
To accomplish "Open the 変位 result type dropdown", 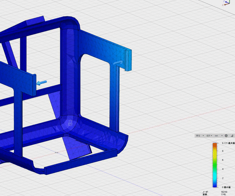I will pos(200,136).
